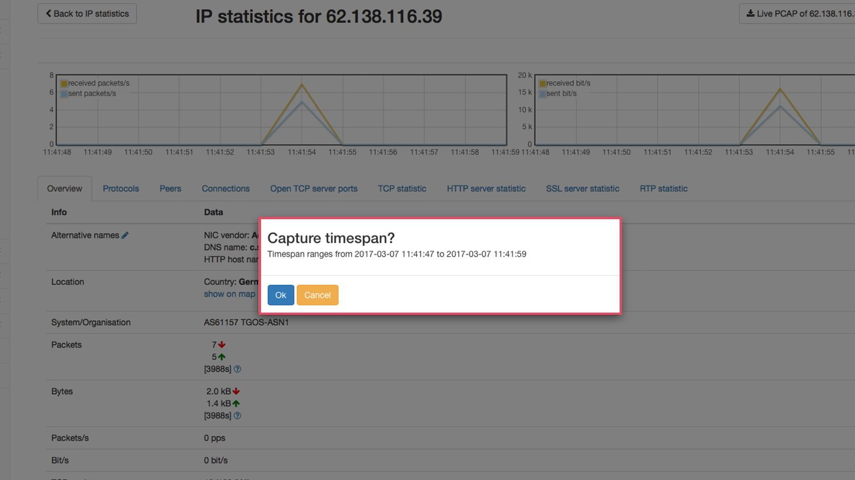Cancel the Capture timespan dialog
The height and width of the screenshot is (480, 855).
tap(317, 295)
